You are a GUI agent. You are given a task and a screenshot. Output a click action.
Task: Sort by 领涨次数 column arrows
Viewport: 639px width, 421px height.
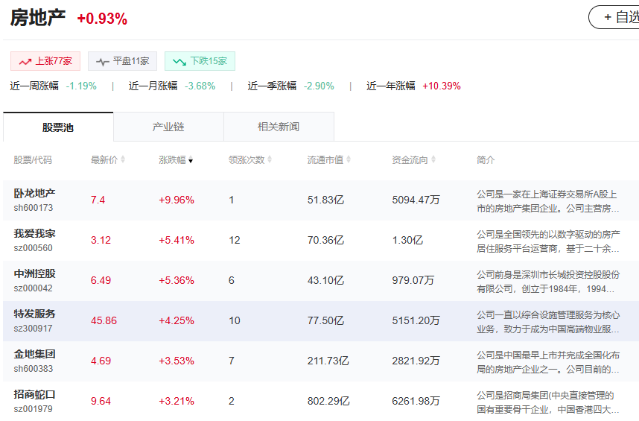[270, 159]
